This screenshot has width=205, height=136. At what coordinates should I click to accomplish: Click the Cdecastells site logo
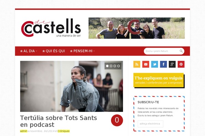(51, 28)
